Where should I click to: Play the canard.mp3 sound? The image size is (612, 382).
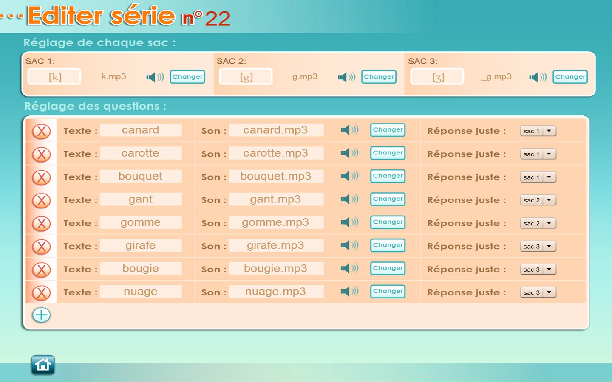click(349, 130)
